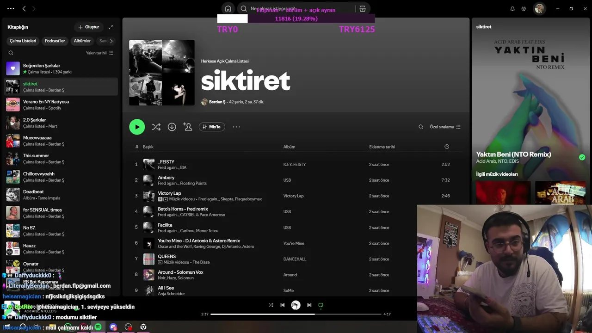Sort tracks by the duration clock icon

click(x=447, y=147)
